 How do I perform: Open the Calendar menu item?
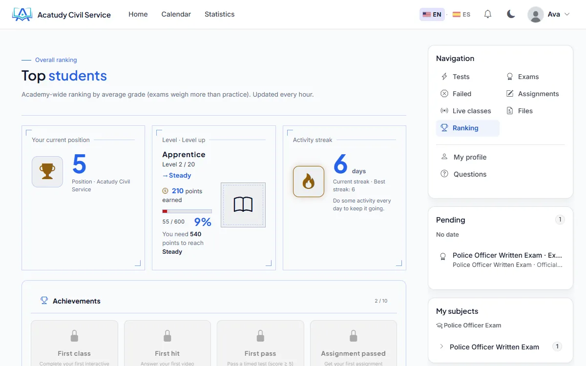tap(176, 15)
